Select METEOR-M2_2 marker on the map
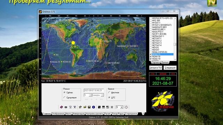223x125 pixels. (87, 61)
